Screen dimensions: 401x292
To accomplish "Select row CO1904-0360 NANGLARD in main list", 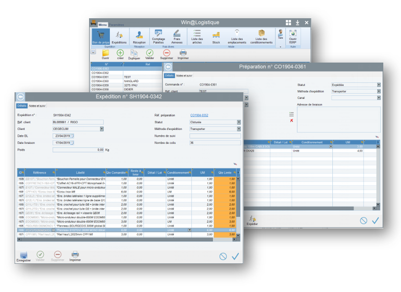I will (127, 81).
